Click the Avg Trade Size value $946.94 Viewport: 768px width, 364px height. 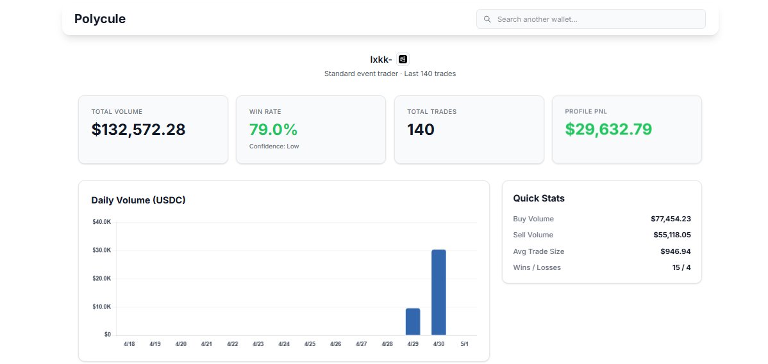tap(676, 251)
